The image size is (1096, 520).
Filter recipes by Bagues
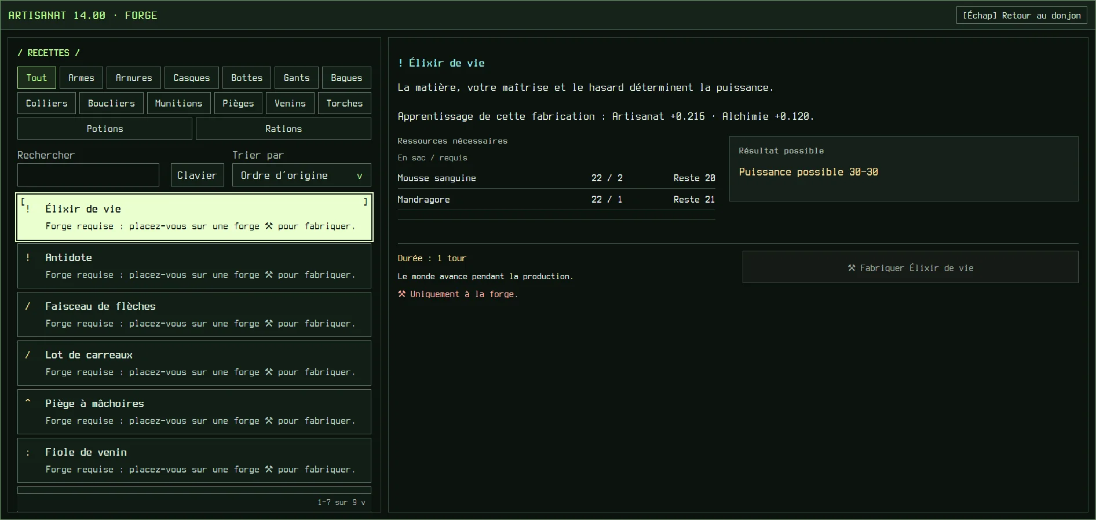pos(346,78)
